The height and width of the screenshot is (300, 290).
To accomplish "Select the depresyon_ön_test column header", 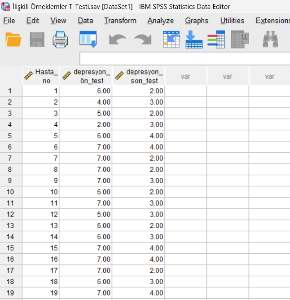I will click(x=86, y=76).
